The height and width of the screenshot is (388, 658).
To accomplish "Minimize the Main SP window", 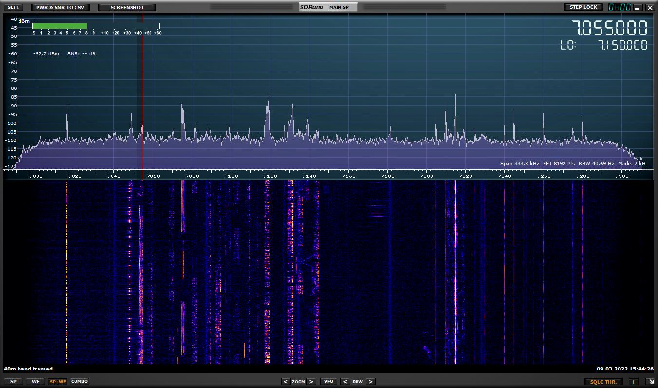I will pyautogui.click(x=638, y=8).
